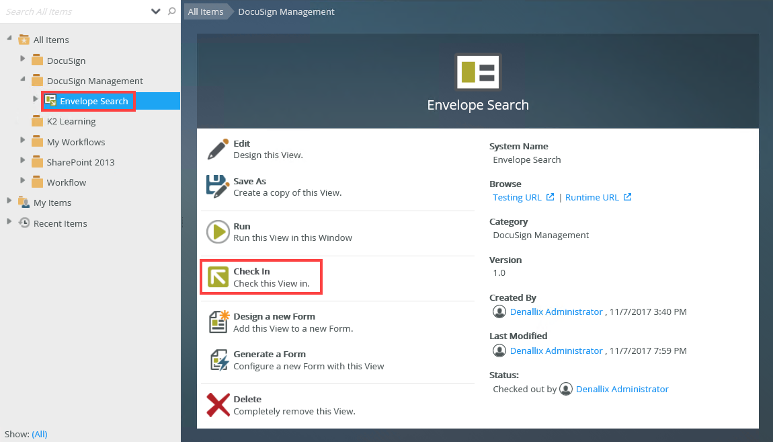Click the Show (All) filter link
This screenshot has width=773, height=442.
click(x=40, y=434)
